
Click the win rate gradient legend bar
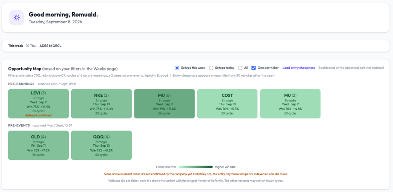coord(195,167)
